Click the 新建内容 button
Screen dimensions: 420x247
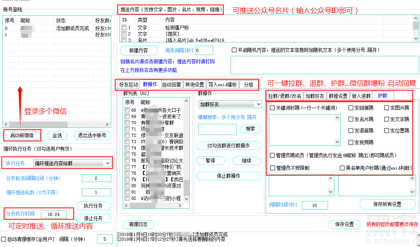(138, 50)
